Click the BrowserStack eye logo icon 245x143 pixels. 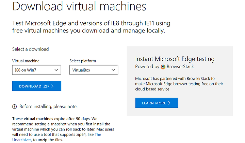pyautogui.click(x=163, y=67)
